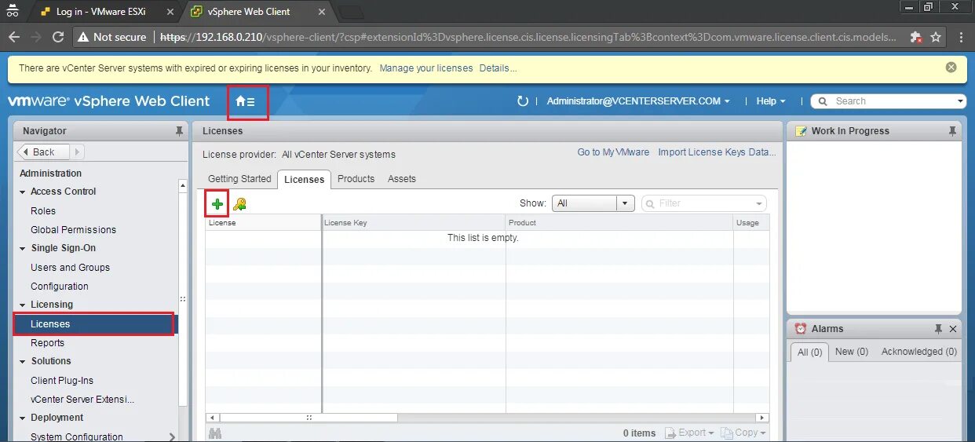Click the filter magnifier icon

[x=651, y=203]
